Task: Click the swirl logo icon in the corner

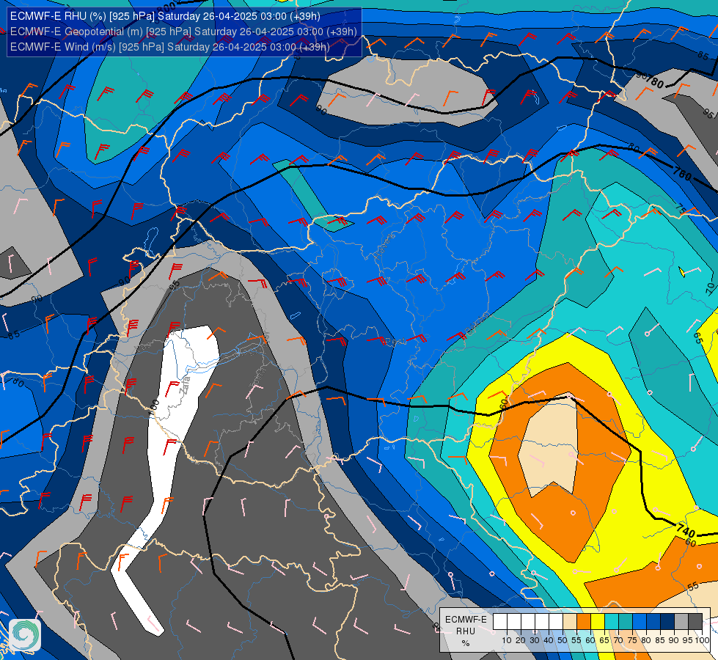Action: tap(25, 635)
